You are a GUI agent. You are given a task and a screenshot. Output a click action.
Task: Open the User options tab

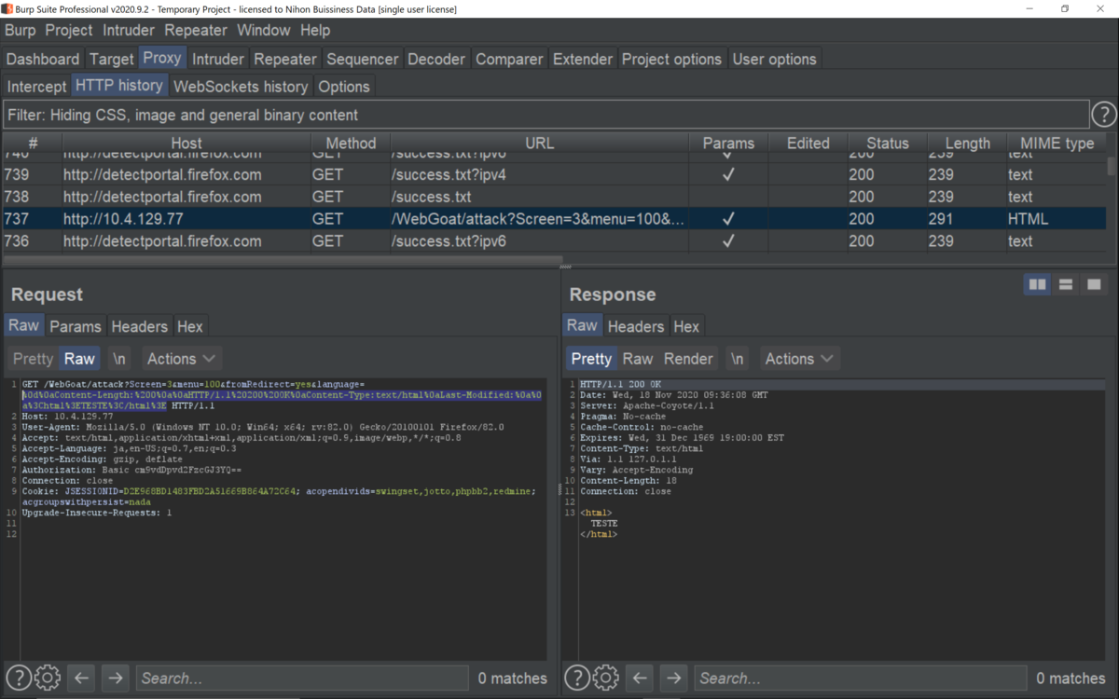774,59
